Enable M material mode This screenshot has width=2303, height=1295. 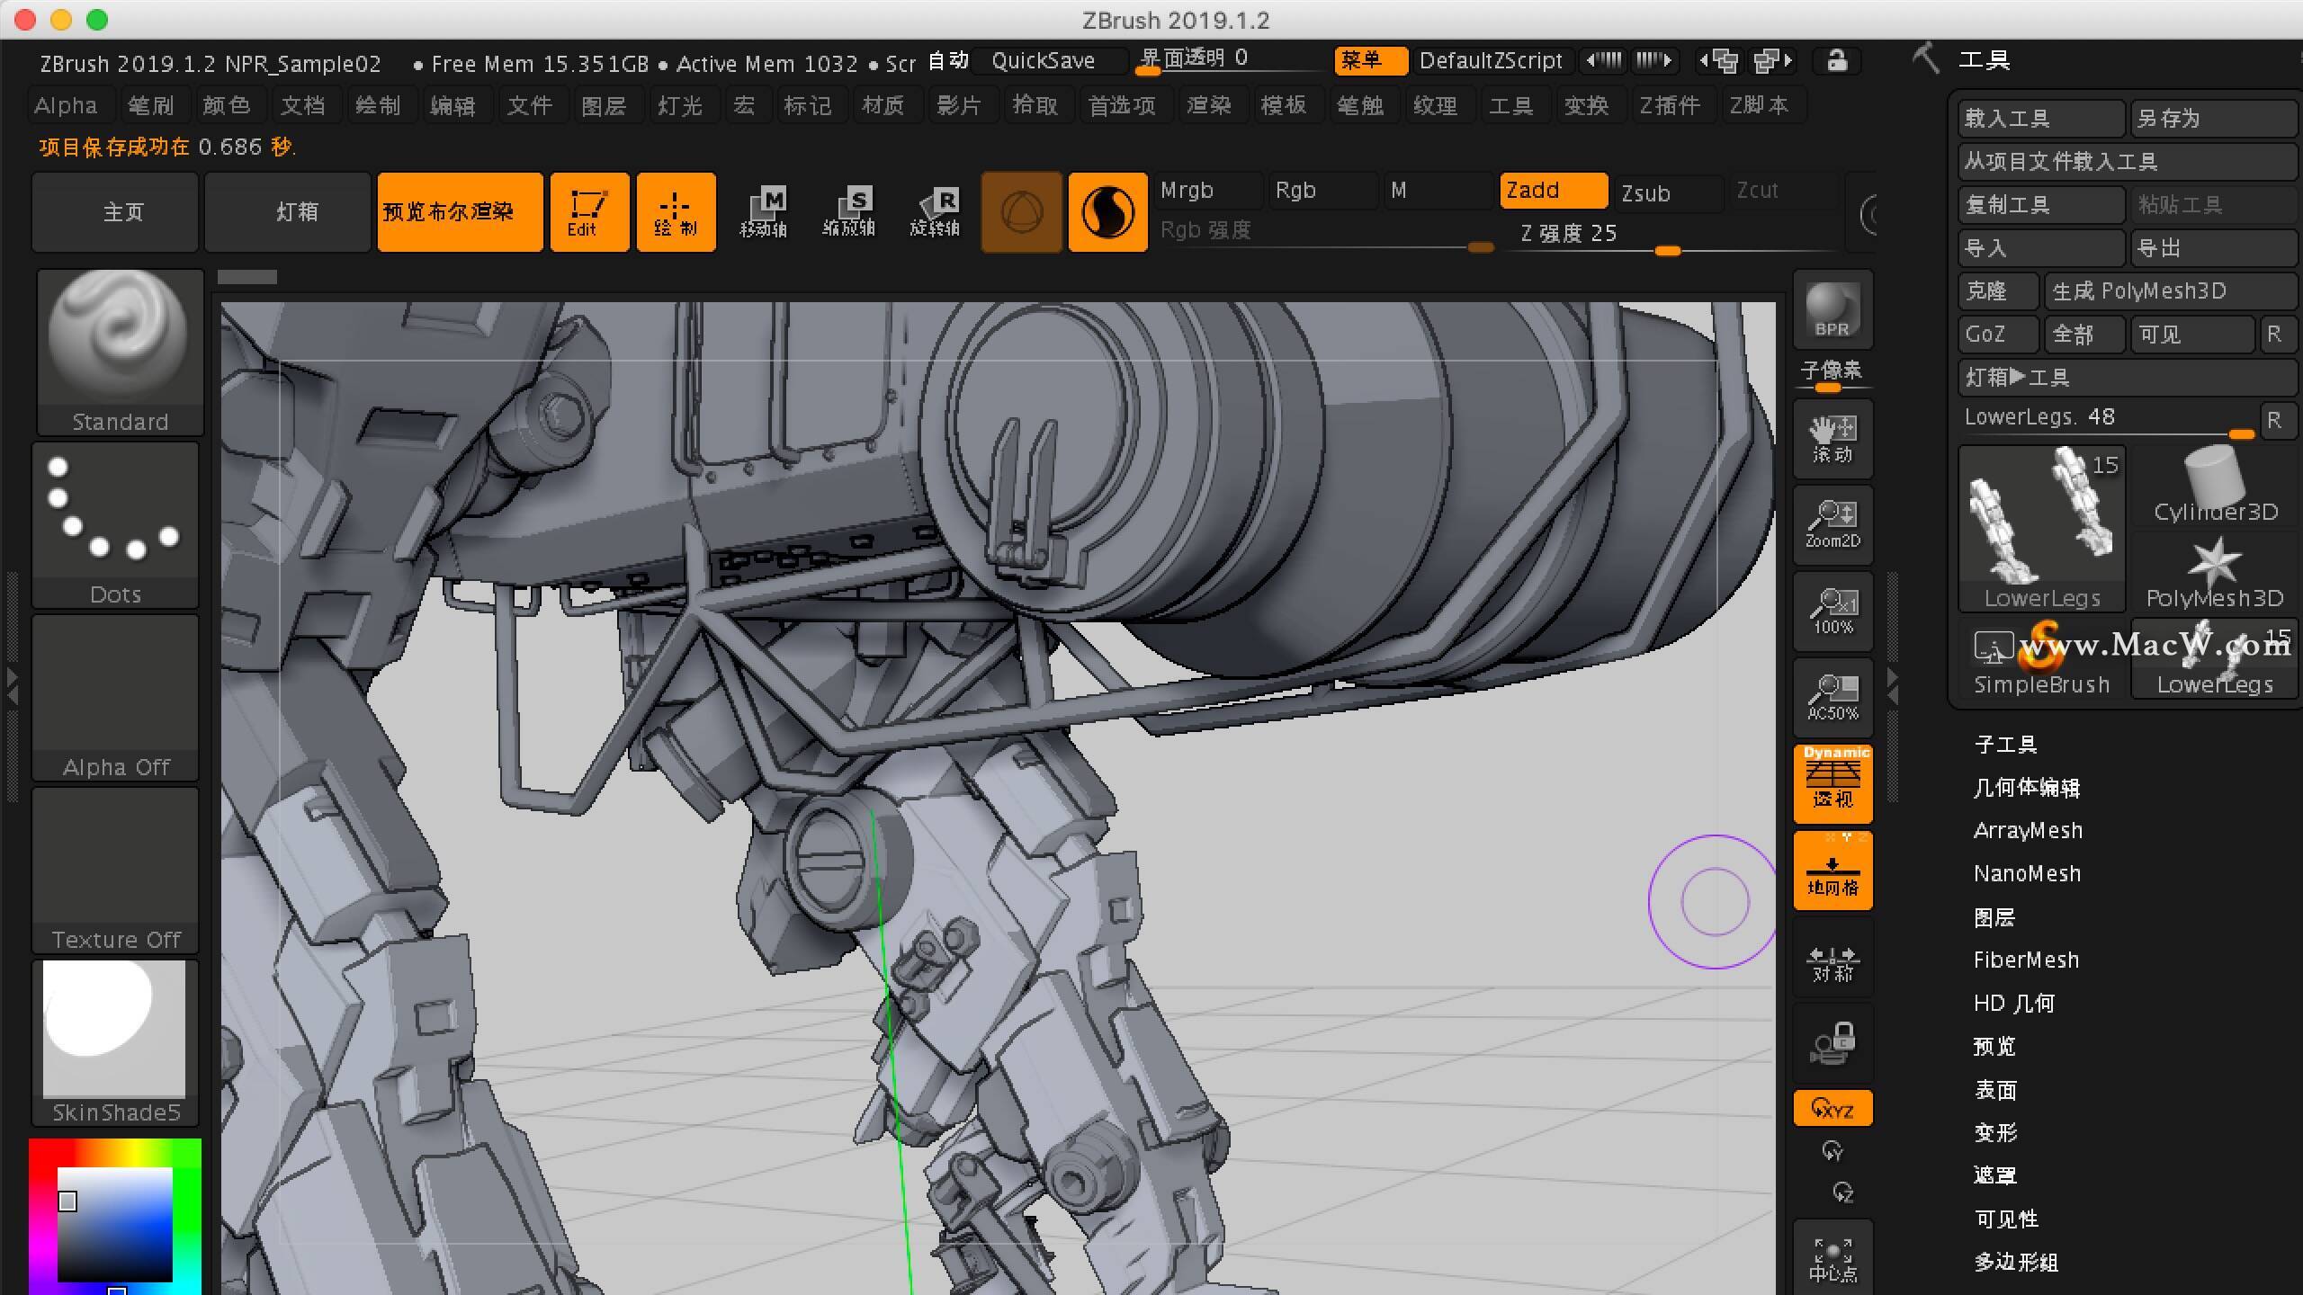click(1438, 191)
